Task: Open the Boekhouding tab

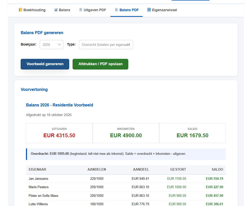Action: click(32, 10)
